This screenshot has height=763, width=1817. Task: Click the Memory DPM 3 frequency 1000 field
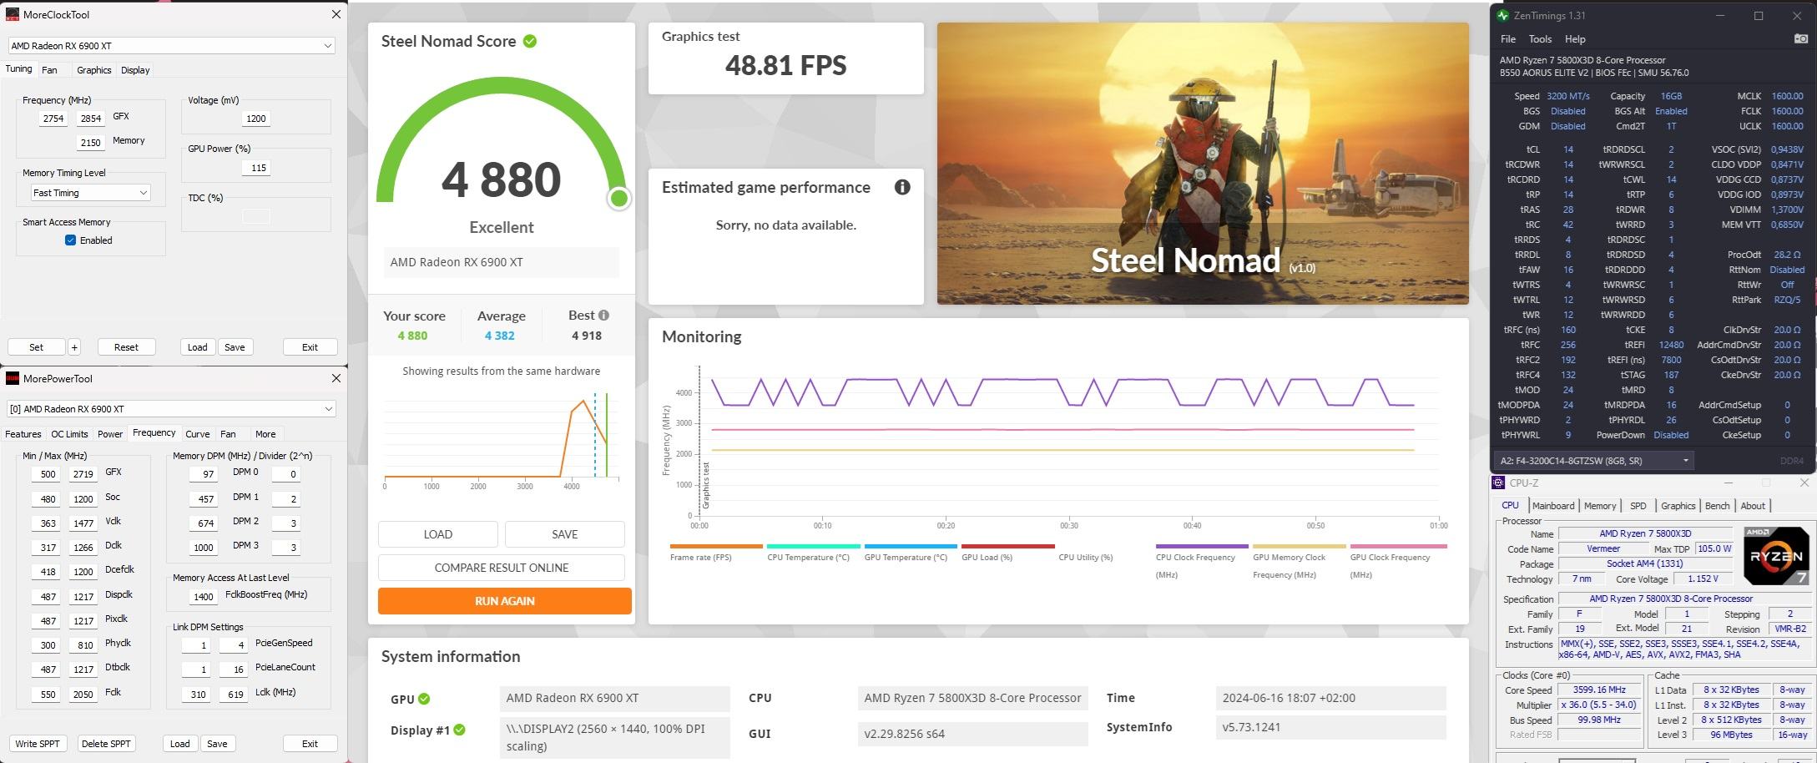(x=204, y=548)
